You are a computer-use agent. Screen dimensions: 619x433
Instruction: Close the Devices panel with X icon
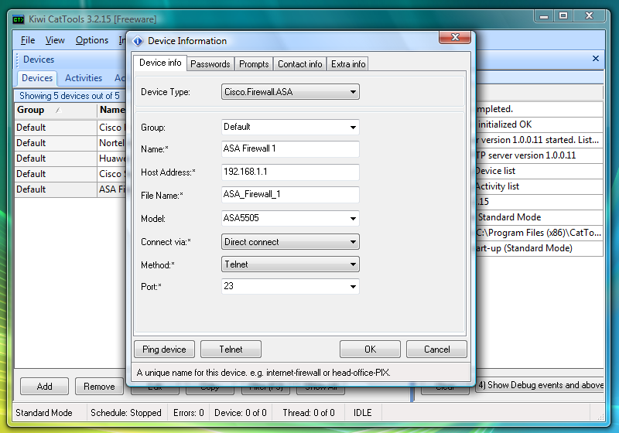[596, 58]
